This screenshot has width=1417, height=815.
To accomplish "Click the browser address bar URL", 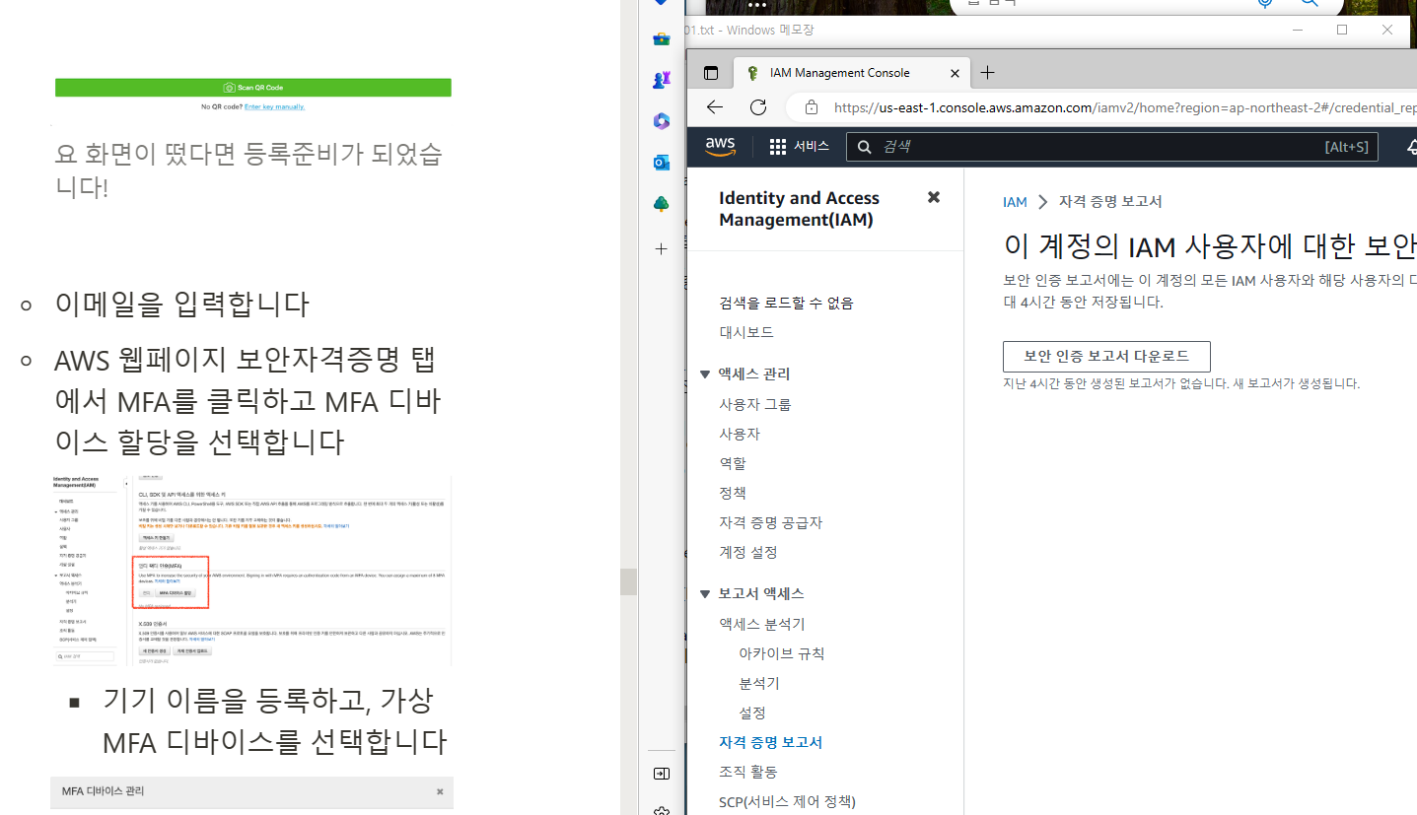I will (x=1124, y=107).
